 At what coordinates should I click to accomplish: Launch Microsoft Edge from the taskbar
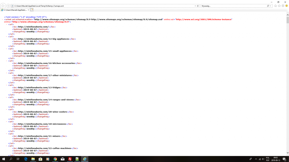(x=26, y=159)
